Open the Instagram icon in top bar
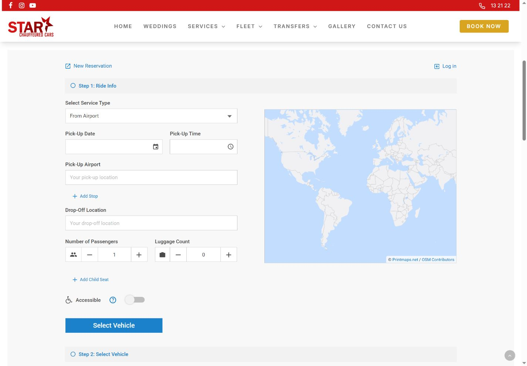The height and width of the screenshot is (366, 527). (x=22, y=6)
